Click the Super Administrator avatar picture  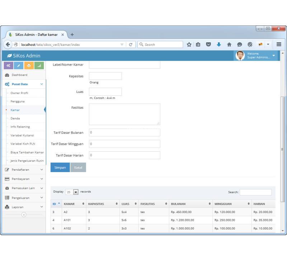coord(240,56)
